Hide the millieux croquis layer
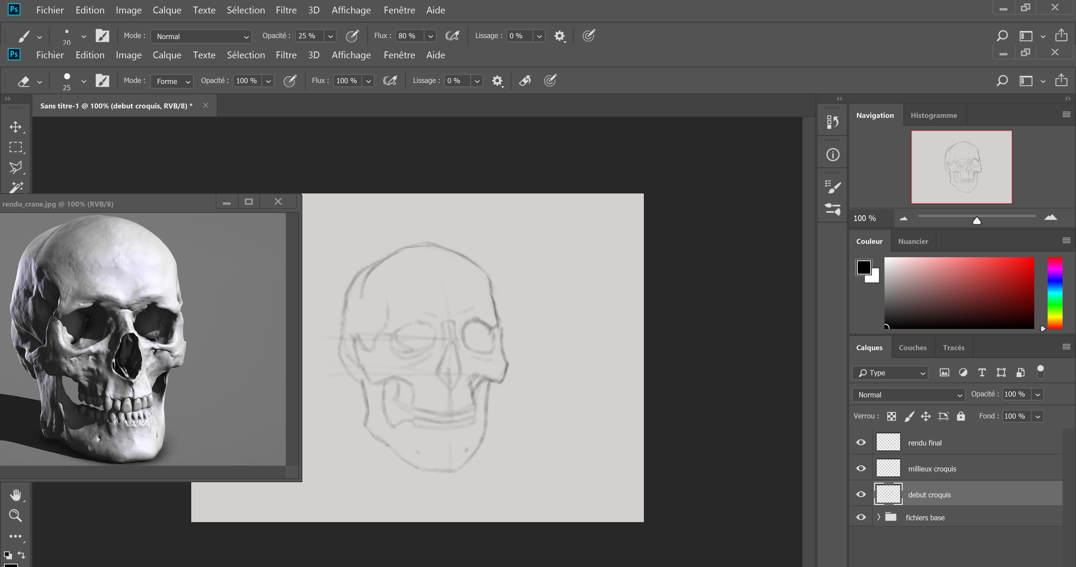The height and width of the screenshot is (567, 1076). click(861, 469)
